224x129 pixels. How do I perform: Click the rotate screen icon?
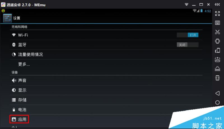218,50
